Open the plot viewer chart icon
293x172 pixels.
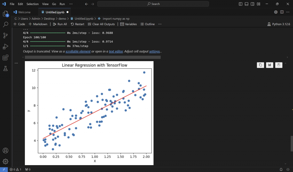[x=270, y=65]
